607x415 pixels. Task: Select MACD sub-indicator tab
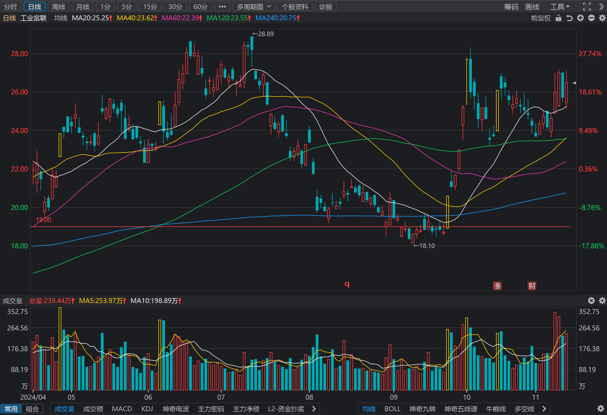(x=122, y=409)
